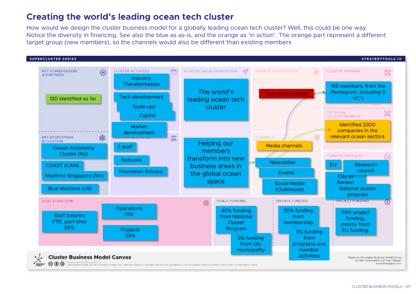The width and height of the screenshot is (416, 294).
Task: Click the Project Funding dollar icon
Action: point(387,202)
